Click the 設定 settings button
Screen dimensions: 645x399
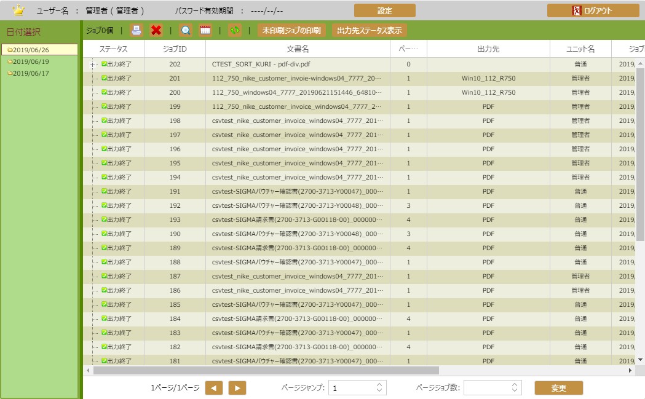click(384, 10)
